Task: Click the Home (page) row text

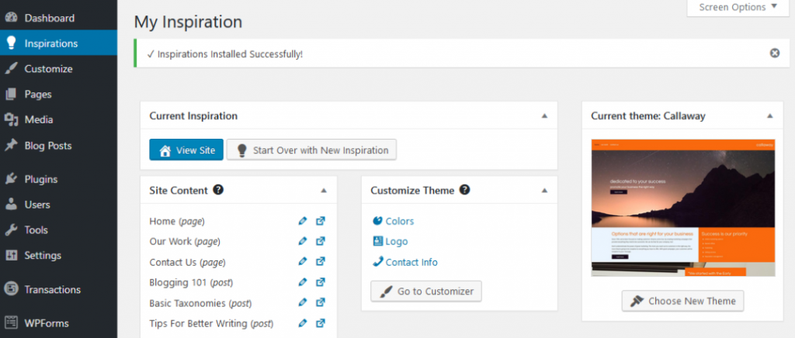Action: pyautogui.click(x=177, y=221)
